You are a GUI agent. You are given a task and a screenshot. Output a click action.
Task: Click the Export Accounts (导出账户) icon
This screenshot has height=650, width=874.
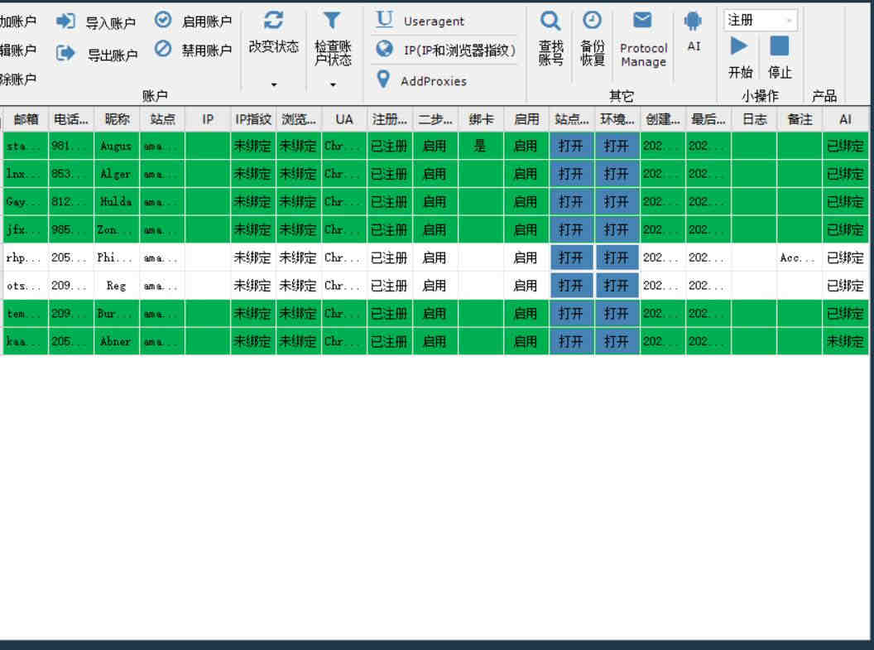click(65, 53)
